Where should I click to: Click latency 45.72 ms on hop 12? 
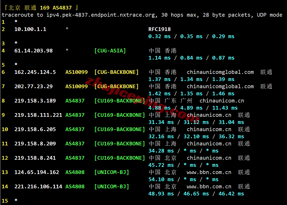pos(161,165)
